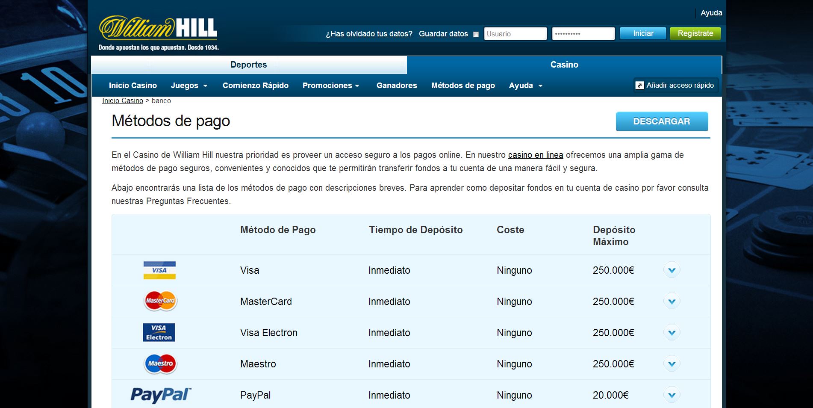Expand the PayPal row details
The height and width of the screenshot is (408, 813).
click(672, 395)
